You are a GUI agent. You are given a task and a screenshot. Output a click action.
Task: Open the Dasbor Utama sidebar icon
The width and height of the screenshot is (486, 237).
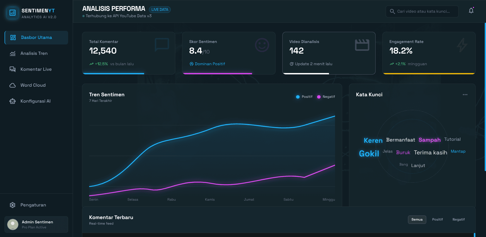point(13,37)
